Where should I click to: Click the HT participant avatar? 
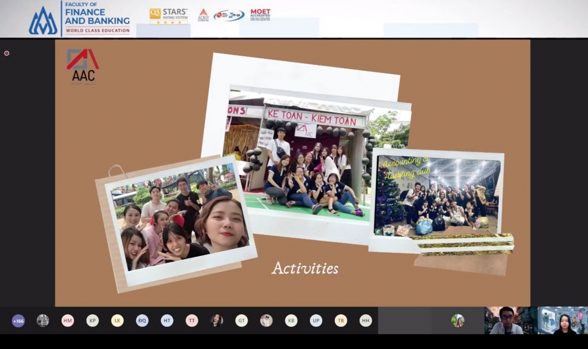pos(167,321)
